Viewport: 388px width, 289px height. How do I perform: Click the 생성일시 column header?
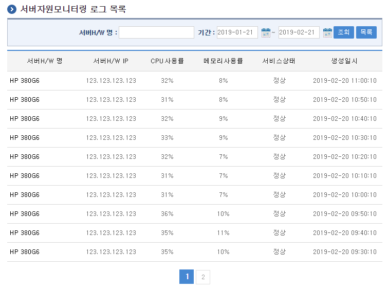tap(344, 61)
